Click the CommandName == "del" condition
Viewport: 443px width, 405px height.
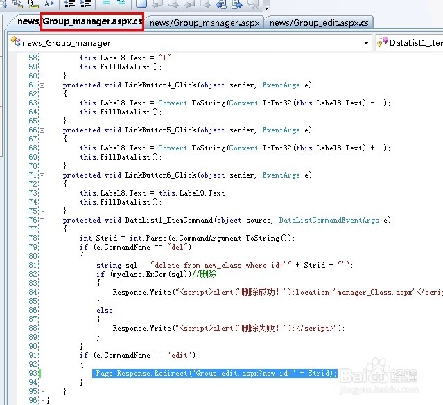click(142, 247)
